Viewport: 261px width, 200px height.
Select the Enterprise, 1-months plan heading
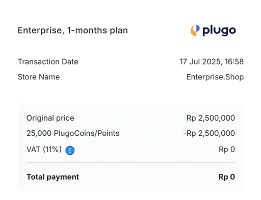pos(73,31)
